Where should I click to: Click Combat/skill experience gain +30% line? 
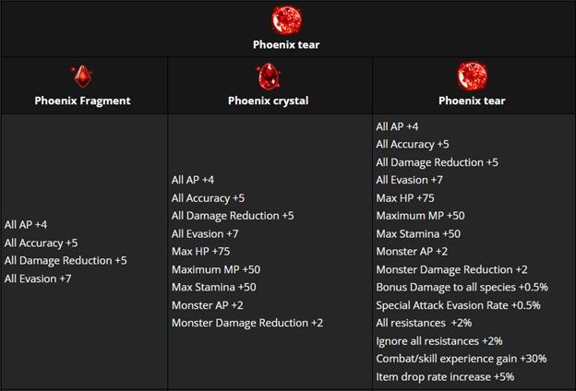point(462,359)
